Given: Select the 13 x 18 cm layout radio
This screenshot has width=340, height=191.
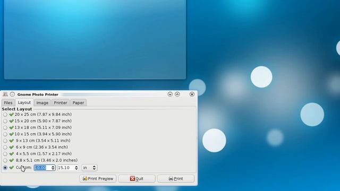Looking at the screenshot, I should pos(5,127).
